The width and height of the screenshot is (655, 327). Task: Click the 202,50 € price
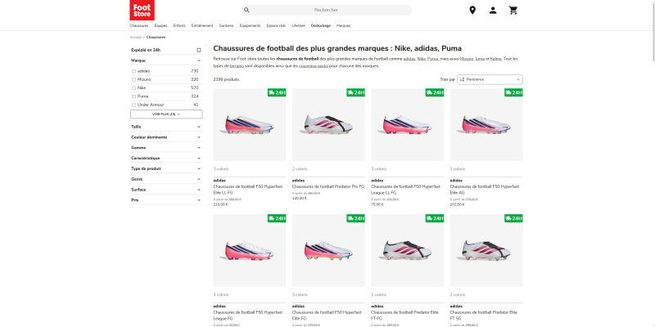457,205
